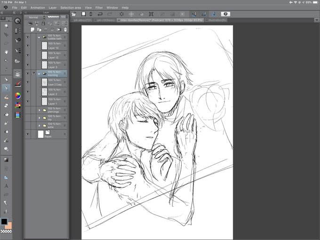Image resolution: width=320 pixels, height=240 pixels.
Task: Hide Layer 13
Action: 28,46
